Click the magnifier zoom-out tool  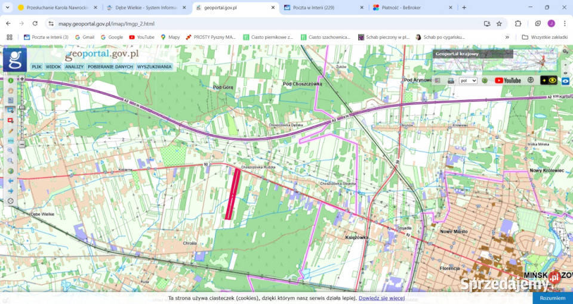10,161
